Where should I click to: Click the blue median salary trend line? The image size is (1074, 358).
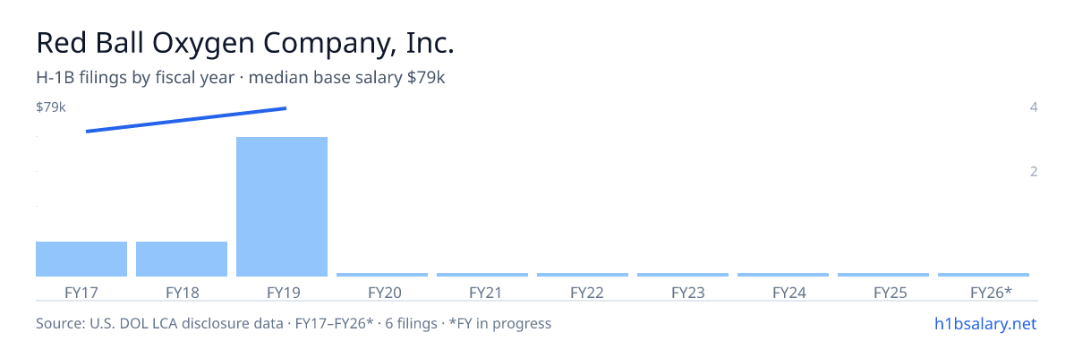pos(186,120)
